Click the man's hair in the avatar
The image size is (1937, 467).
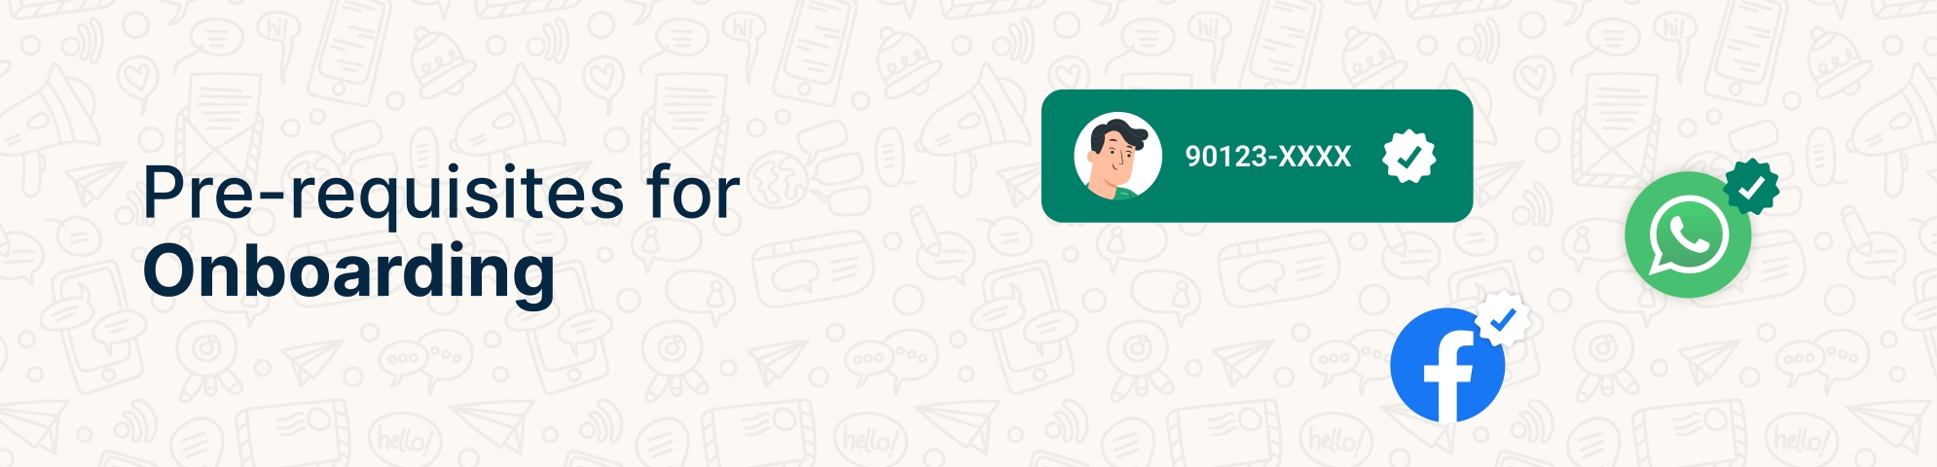tap(1118, 133)
